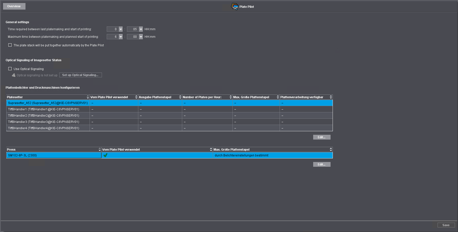Sort the Press column using its arrows
This screenshot has height=232, width=458.
click(x=99, y=150)
